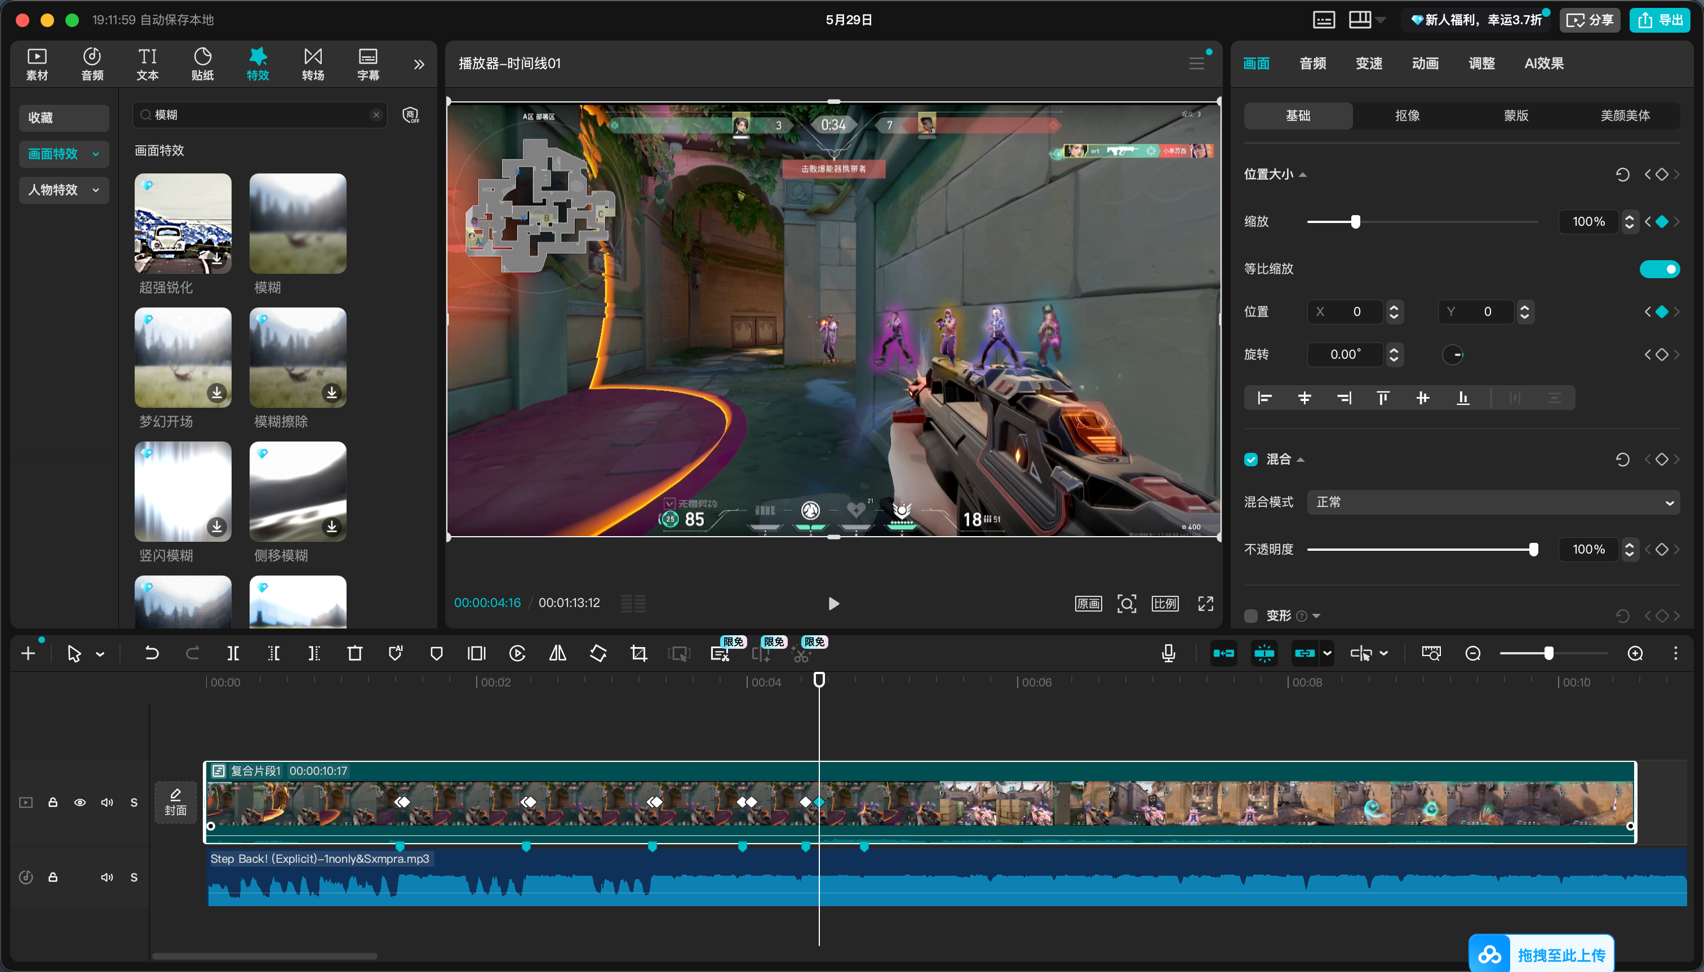Click the marker shield icon in timeline toolbar

click(436, 654)
